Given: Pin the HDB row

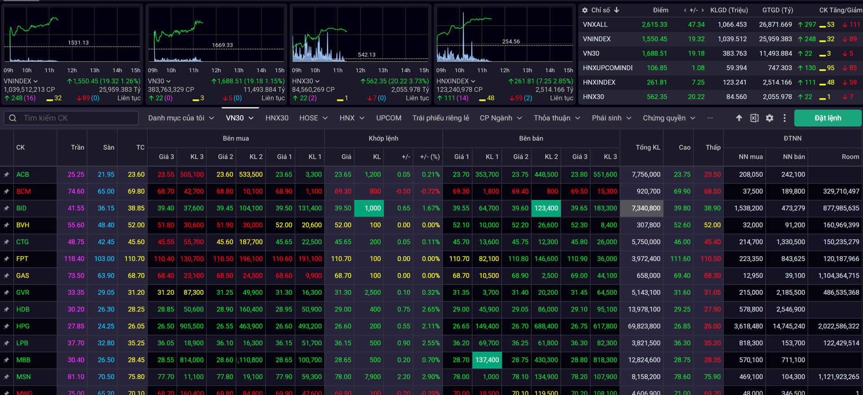Looking at the screenshot, I should click(7, 309).
